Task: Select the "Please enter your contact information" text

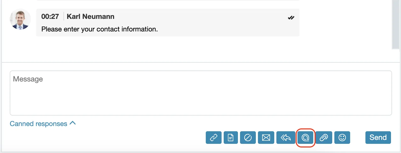Action: click(x=100, y=29)
